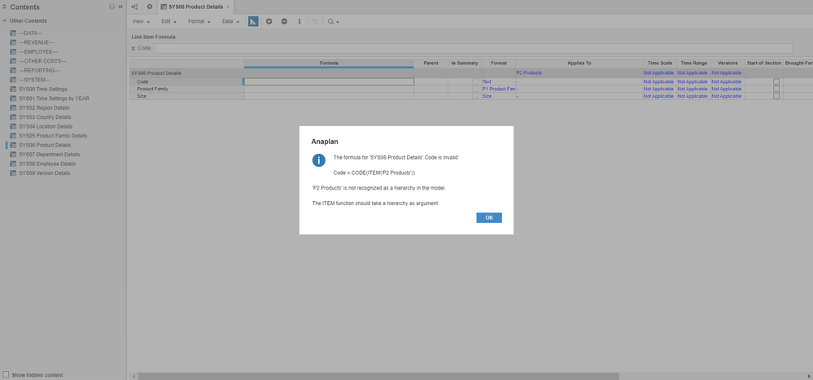This screenshot has width=813, height=380.
Task: Click the Formula cell of Code row
Action: point(329,81)
